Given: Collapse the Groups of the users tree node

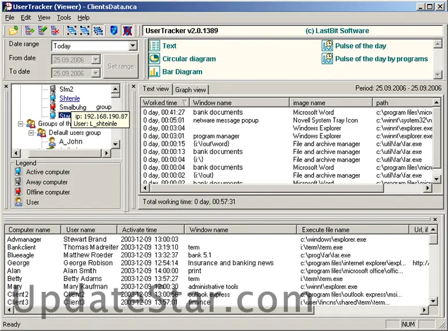Looking at the screenshot, I should tap(21, 124).
